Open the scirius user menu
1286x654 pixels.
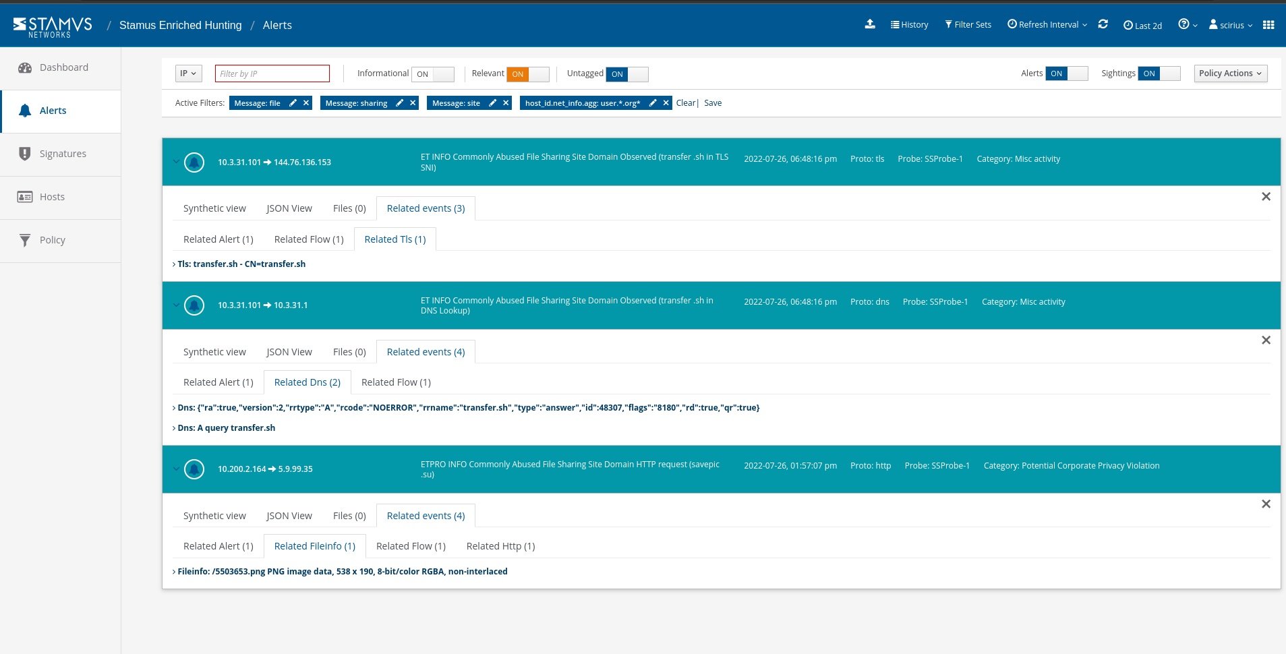(1231, 25)
